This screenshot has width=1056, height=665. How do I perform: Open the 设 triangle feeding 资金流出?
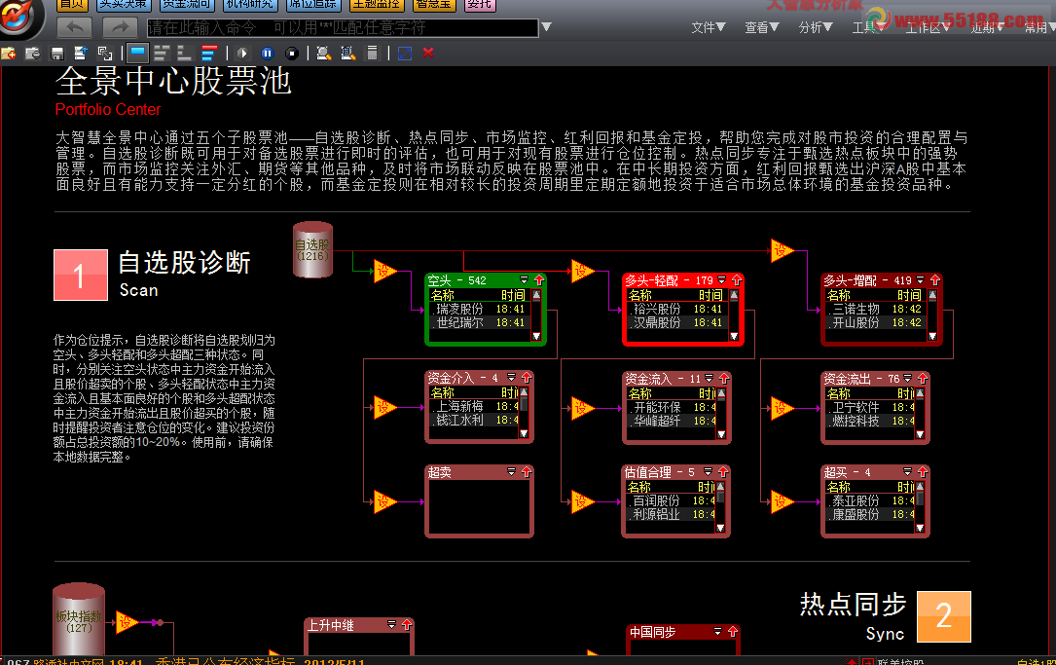point(782,408)
